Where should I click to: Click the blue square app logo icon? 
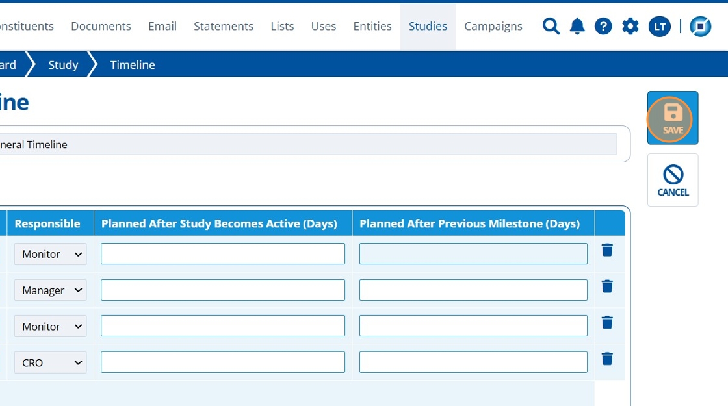tap(700, 26)
